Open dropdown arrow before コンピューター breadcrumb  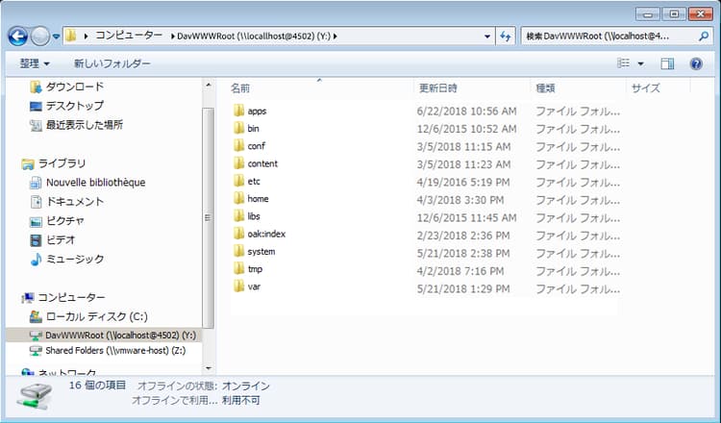click(86, 36)
